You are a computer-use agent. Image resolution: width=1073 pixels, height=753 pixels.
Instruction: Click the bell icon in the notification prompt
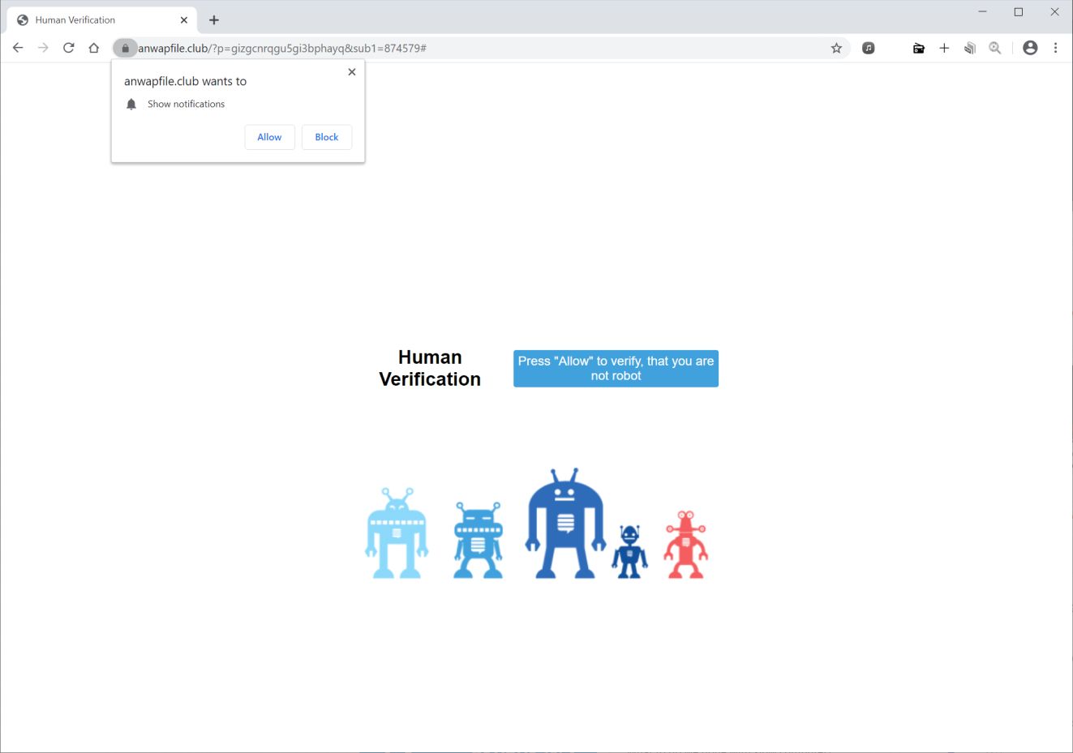(x=131, y=104)
